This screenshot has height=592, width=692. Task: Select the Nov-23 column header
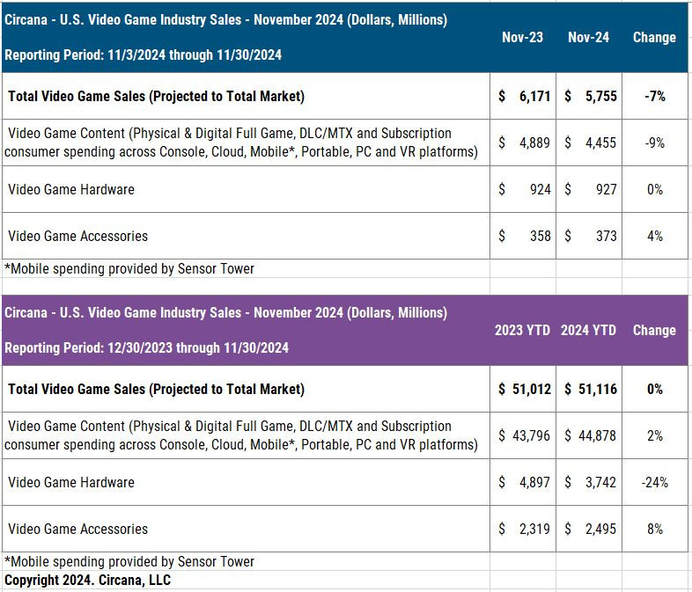click(522, 38)
